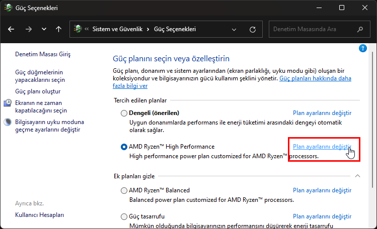Click the power options icon in address bar
Screen dimensions: 377x229
tap(78, 29)
